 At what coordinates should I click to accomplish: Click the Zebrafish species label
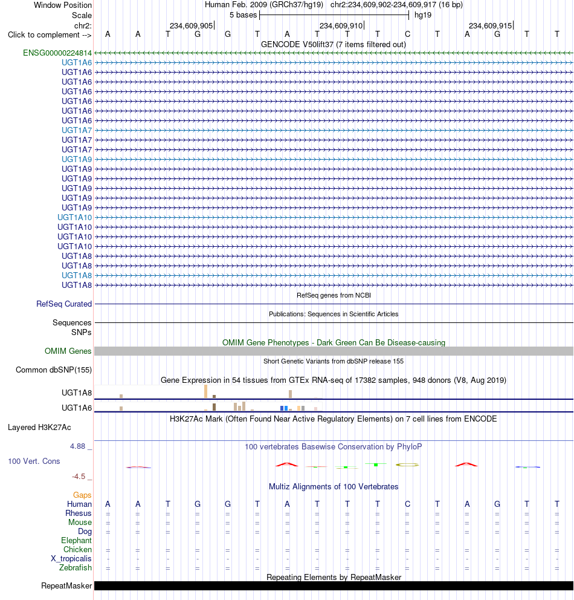click(76, 567)
